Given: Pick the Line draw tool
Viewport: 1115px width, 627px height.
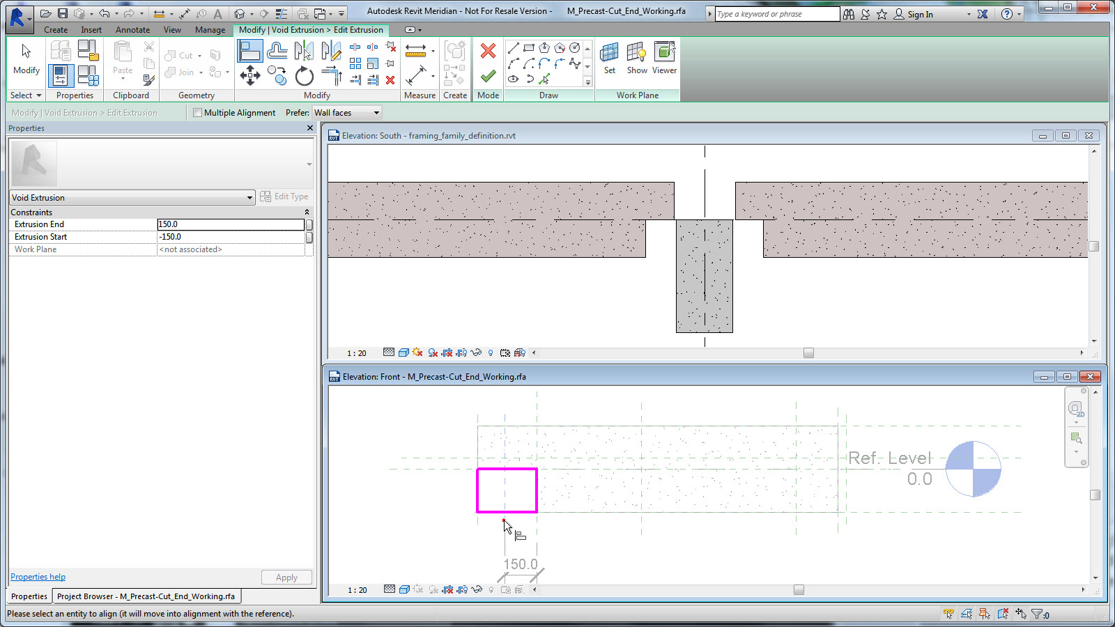Looking at the screenshot, I should click(x=514, y=48).
